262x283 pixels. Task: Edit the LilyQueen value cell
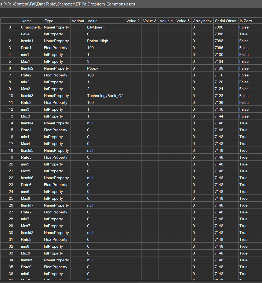(x=106, y=27)
